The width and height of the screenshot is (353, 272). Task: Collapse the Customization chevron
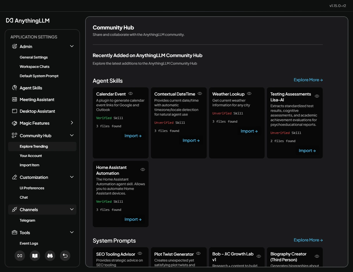[72, 177]
